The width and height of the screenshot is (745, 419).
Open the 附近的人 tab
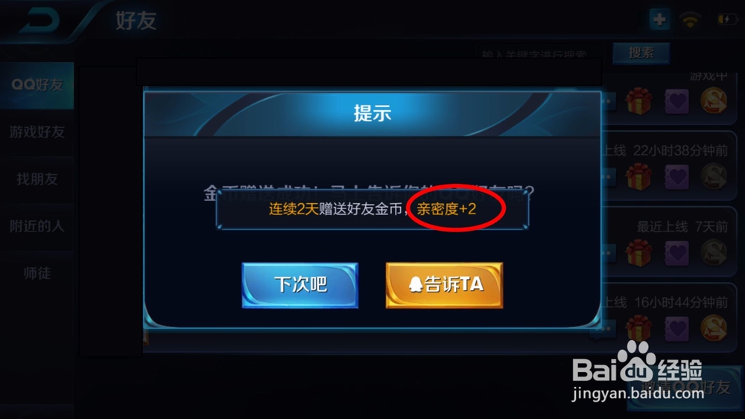(37, 226)
